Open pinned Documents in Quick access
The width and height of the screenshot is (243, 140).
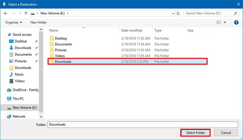pos(21,55)
